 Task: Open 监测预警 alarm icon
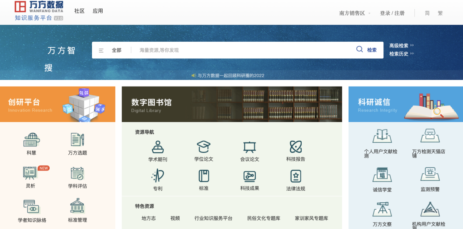(x=430, y=174)
